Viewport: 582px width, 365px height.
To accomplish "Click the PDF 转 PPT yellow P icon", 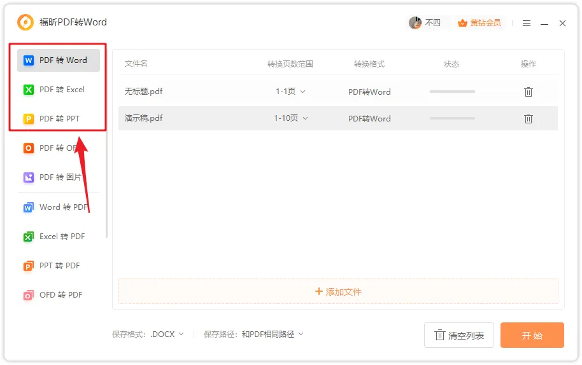I will coord(29,119).
